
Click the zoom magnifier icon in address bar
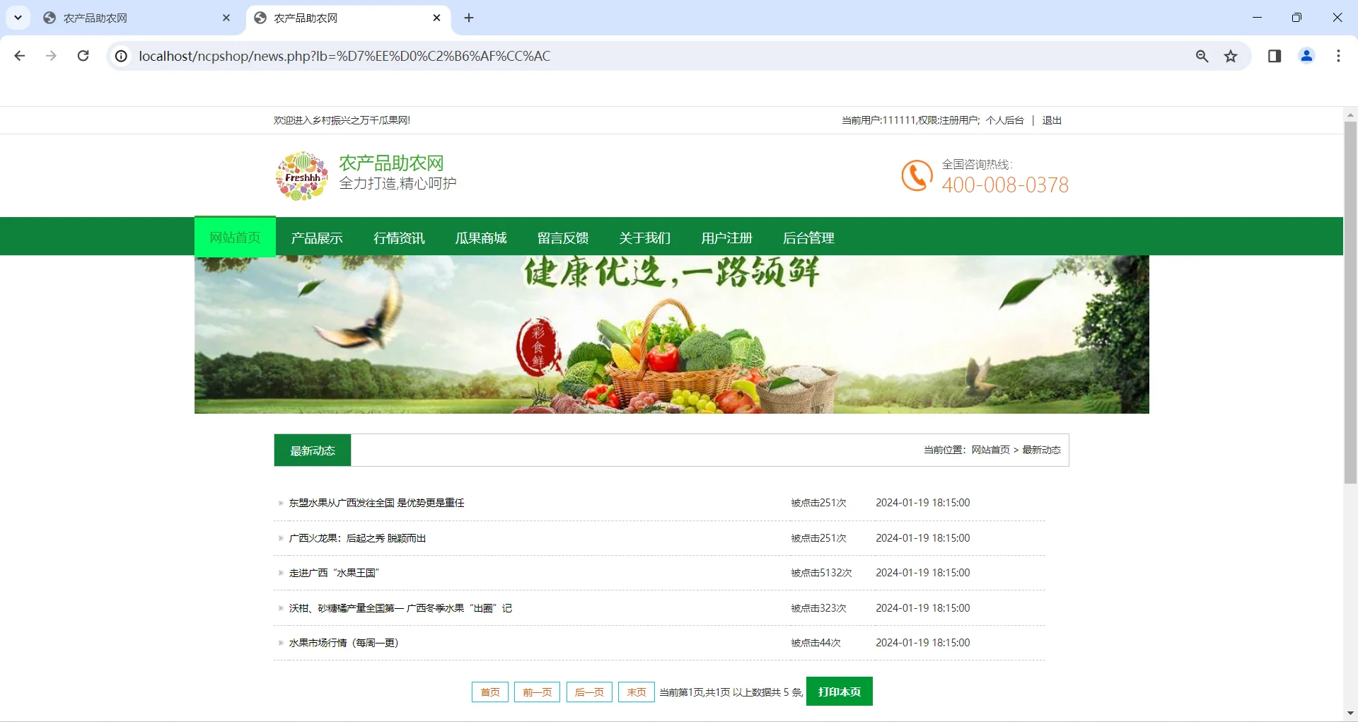click(1202, 56)
